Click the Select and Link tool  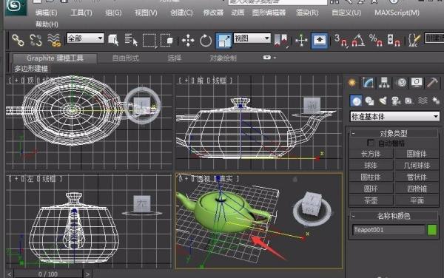pyautogui.click(x=18, y=40)
